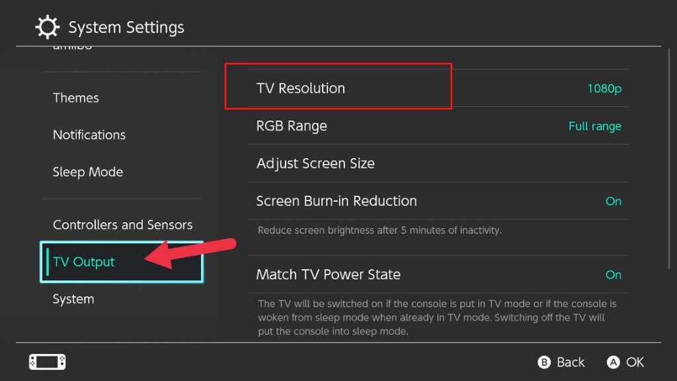
Task: Open System settings in the sidebar
Action: coord(73,298)
